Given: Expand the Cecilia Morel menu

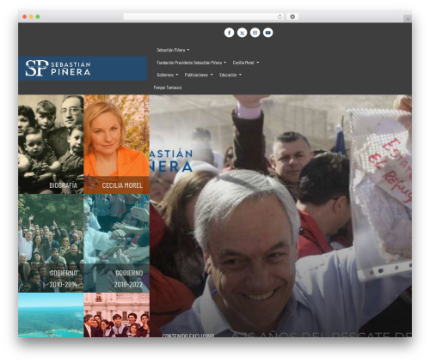Looking at the screenshot, I should (x=246, y=63).
